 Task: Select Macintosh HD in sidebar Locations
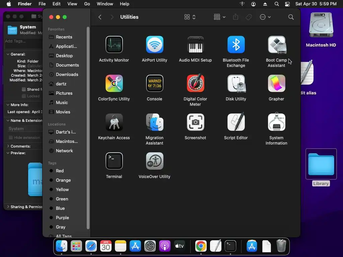[67, 142]
